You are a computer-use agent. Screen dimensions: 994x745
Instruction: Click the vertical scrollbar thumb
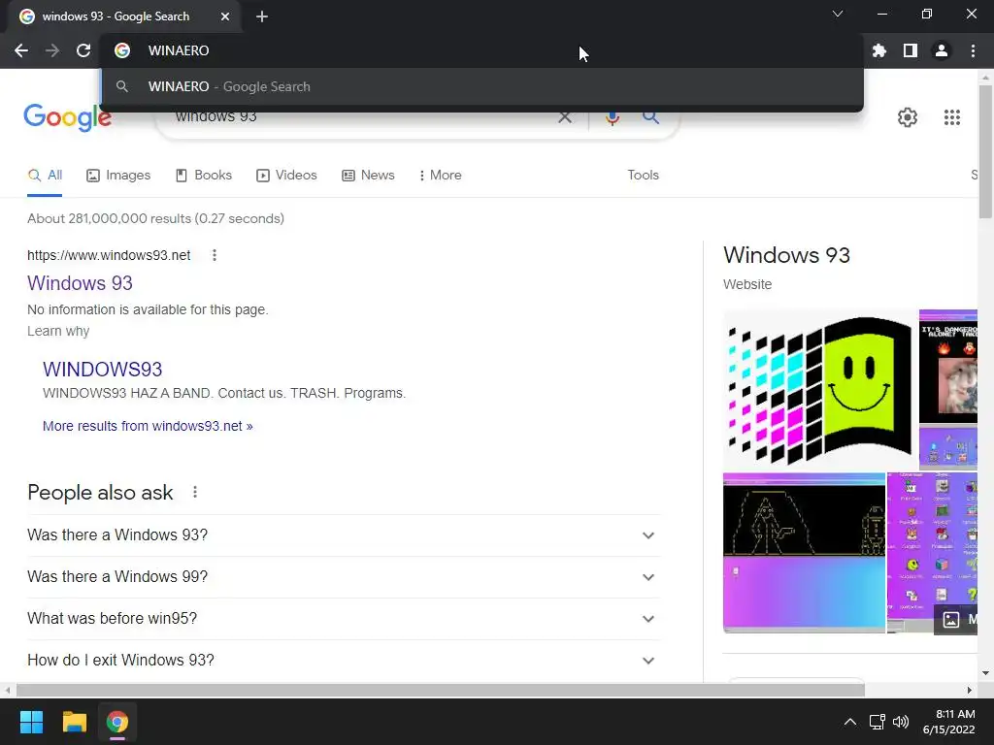tap(985, 150)
